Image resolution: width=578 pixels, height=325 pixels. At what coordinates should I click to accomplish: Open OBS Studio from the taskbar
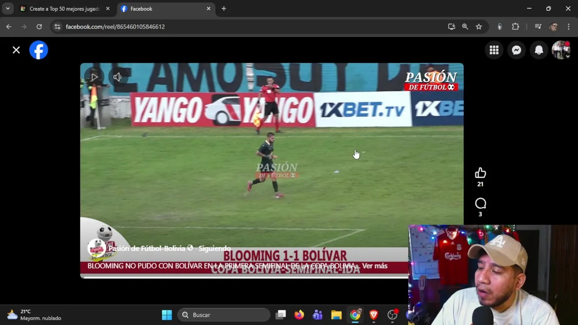pyautogui.click(x=392, y=315)
